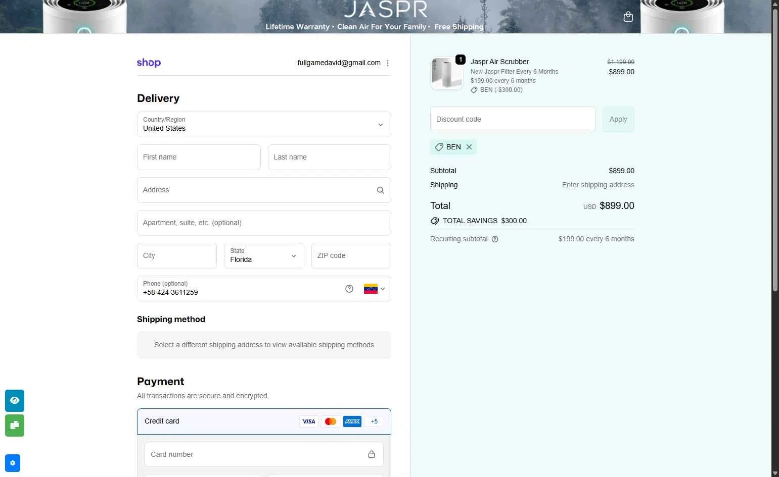Click the page vertical scrollbar
Image resolution: width=779 pixels, height=477 pixels.
tap(775, 150)
